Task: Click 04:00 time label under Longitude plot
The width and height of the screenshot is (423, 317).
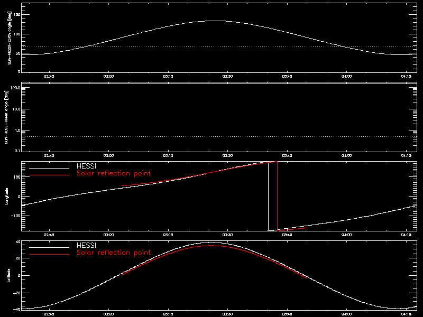Action: coord(347,235)
